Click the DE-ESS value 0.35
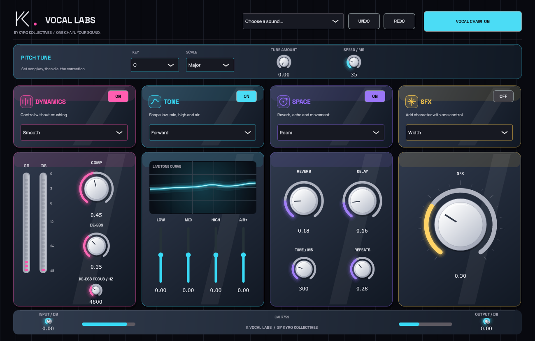This screenshot has width=535, height=341. [96, 267]
